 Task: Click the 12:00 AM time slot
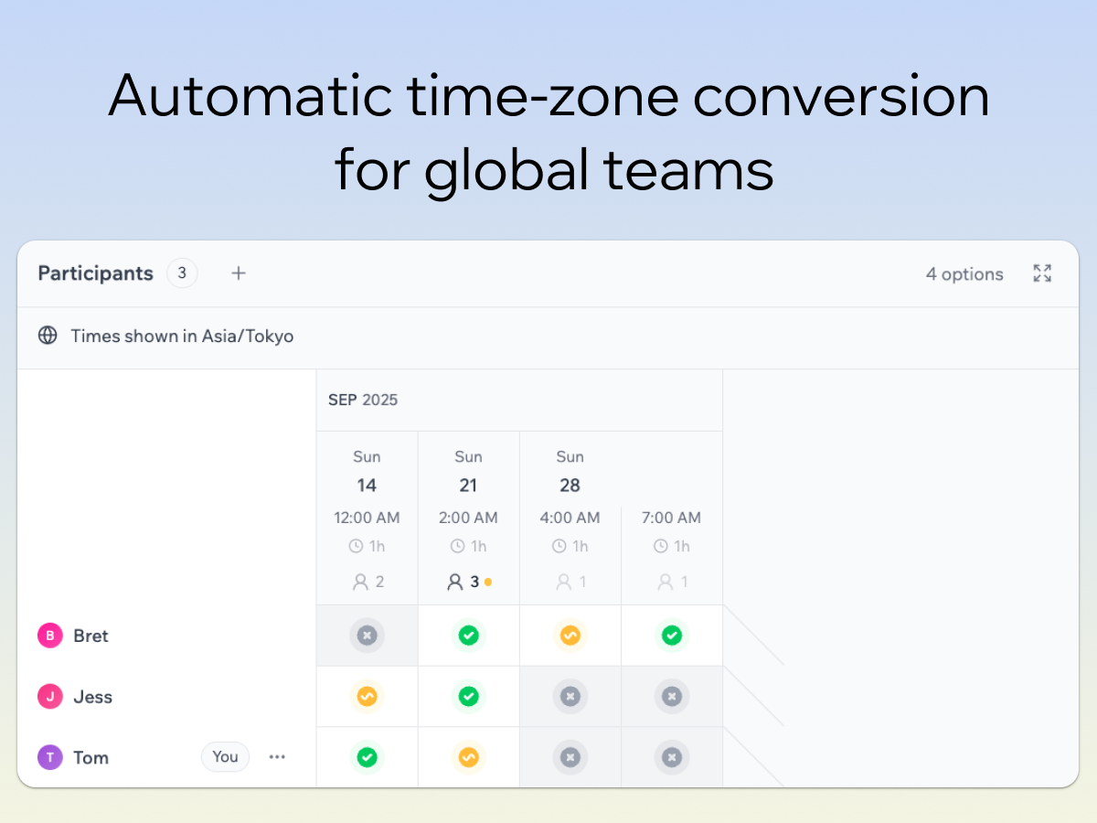(x=367, y=518)
